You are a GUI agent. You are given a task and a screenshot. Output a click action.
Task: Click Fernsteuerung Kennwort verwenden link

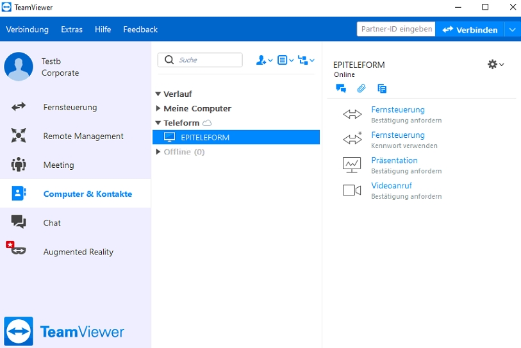tap(398, 135)
